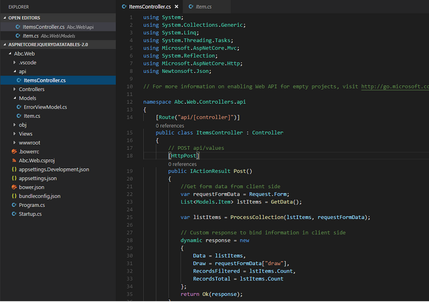Image resolution: width=429 pixels, height=302 pixels.
Task: Click the Bower icon beside .bowerrc
Action: point(14,152)
